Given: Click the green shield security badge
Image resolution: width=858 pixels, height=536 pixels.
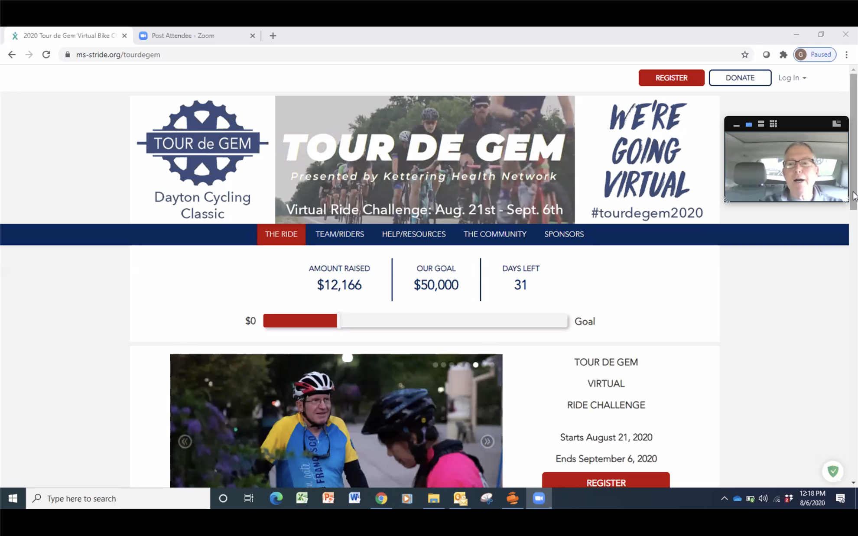Looking at the screenshot, I should [x=832, y=471].
